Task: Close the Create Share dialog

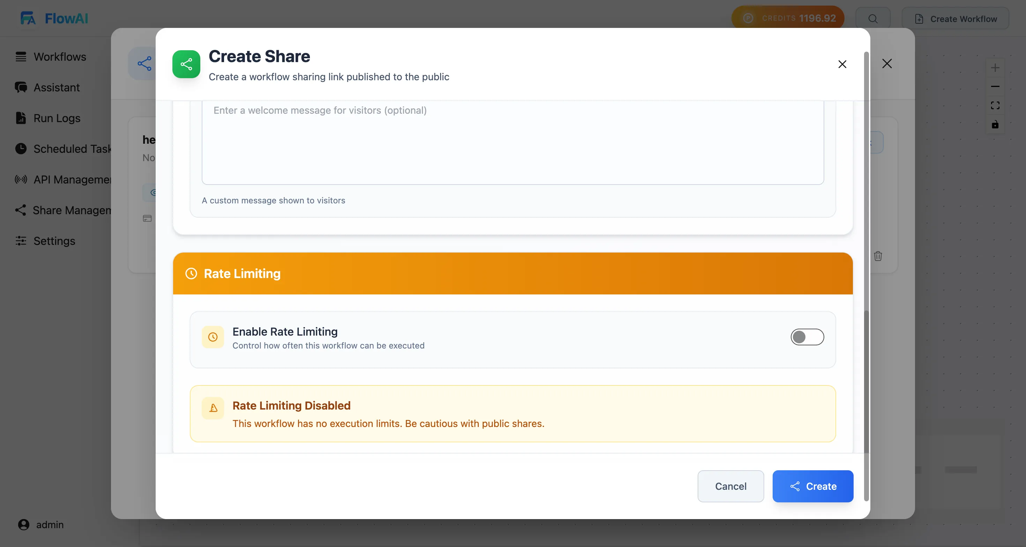Action: click(842, 64)
